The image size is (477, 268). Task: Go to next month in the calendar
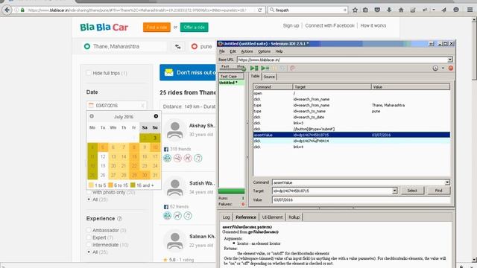click(x=156, y=116)
